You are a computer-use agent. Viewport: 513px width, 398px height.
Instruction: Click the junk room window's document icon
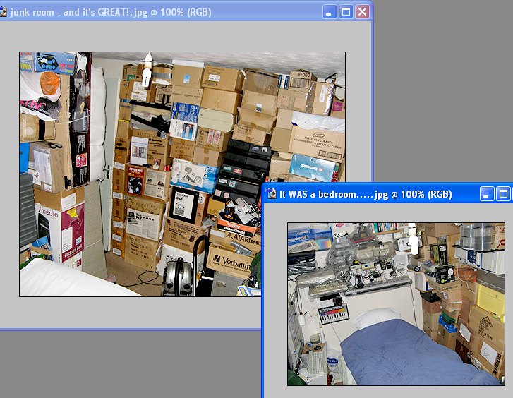click(3, 12)
